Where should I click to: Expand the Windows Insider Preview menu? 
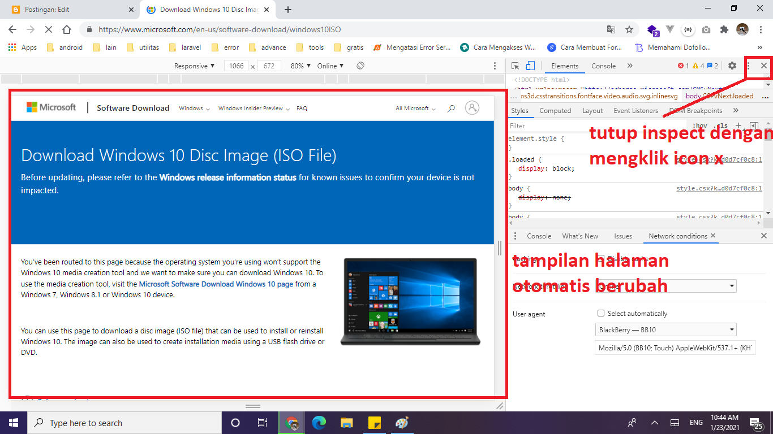point(254,108)
